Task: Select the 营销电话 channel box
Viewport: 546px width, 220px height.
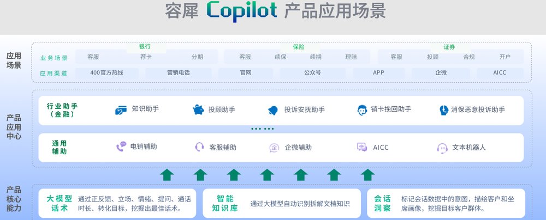Action: [179, 73]
